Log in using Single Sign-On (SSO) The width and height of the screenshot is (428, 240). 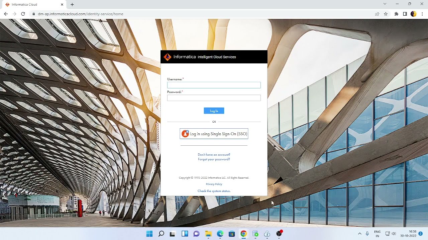(214, 134)
